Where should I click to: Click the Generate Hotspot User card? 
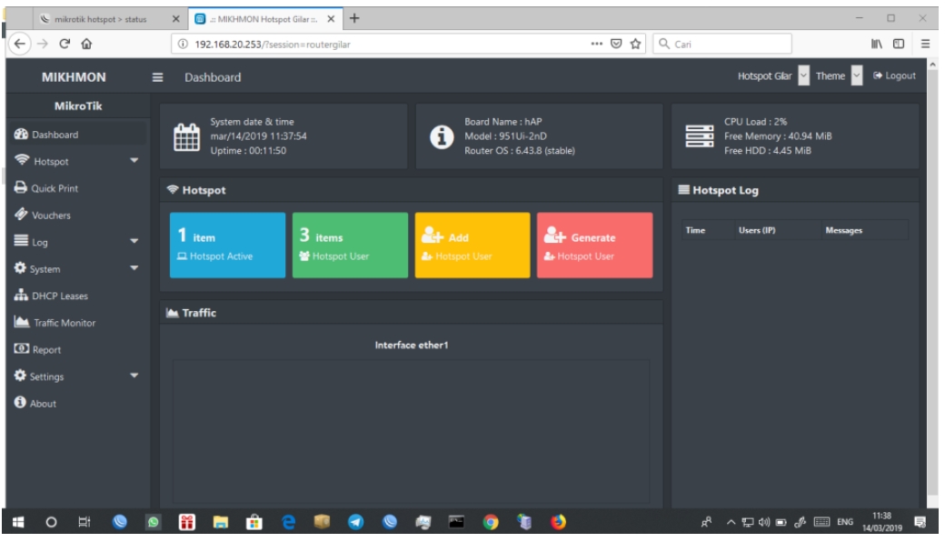click(595, 245)
